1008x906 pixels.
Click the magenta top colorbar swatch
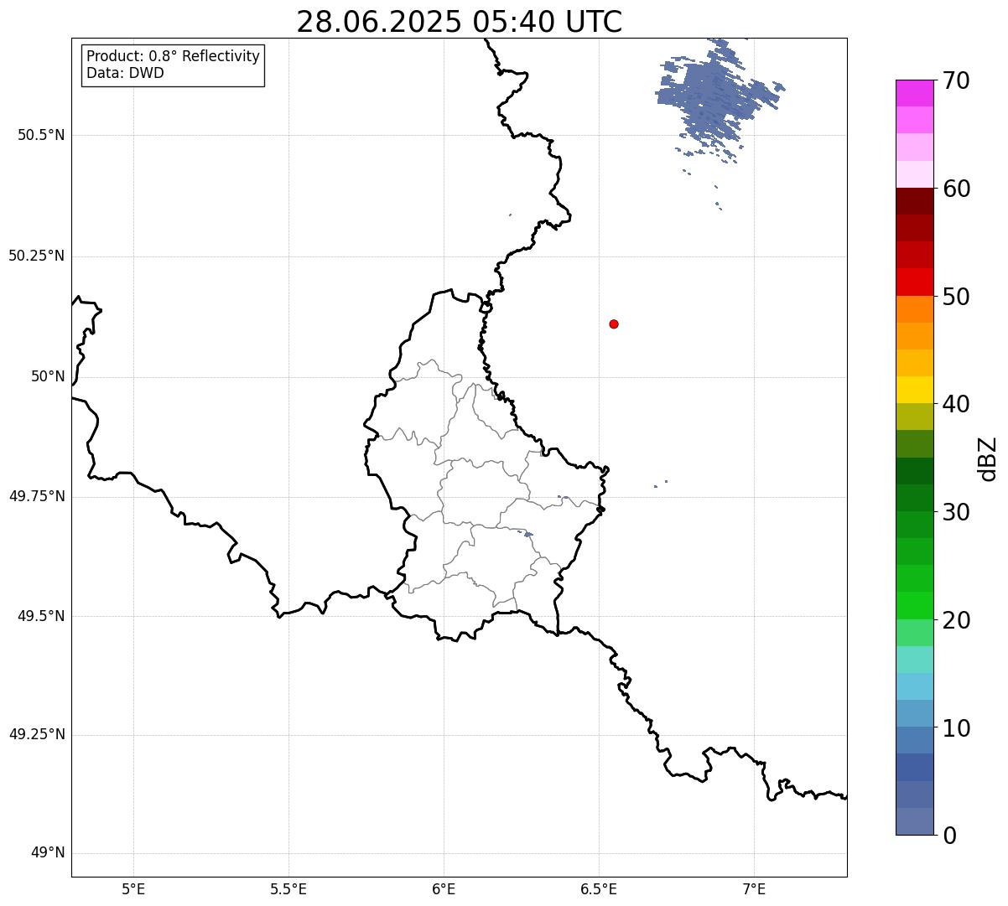(914, 93)
